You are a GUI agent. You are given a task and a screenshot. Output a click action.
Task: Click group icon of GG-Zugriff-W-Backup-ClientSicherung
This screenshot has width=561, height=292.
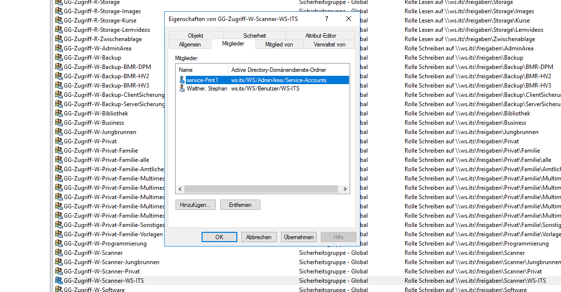click(x=59, y=94)
